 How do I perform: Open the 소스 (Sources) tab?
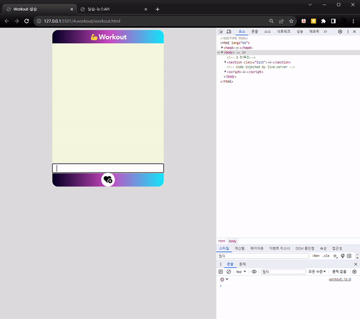point(267,31)
